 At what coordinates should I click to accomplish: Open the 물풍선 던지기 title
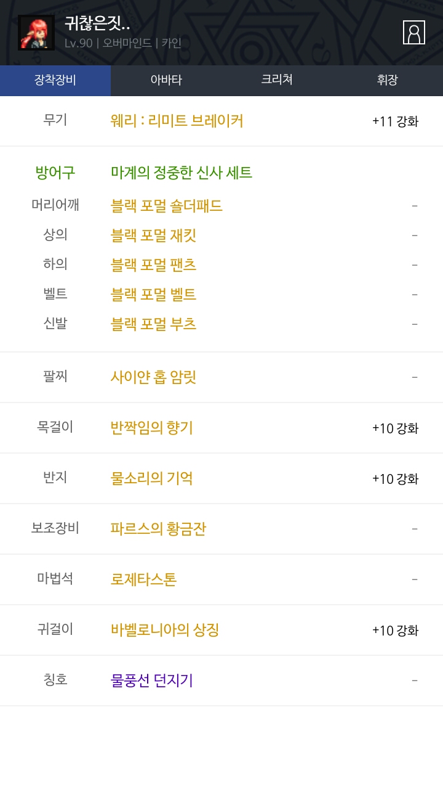(x=152, y=681)
